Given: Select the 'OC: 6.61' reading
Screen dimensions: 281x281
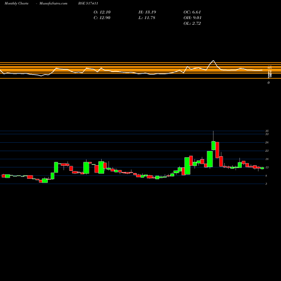Looking at the screenshot, I should click(x=192, y=12).
